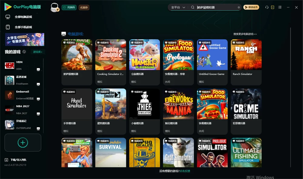Viewport: 303px width, 179px height.
Task: Select the 霜港迷城 game title in sidebar
Action: click(x=21, y=77)
